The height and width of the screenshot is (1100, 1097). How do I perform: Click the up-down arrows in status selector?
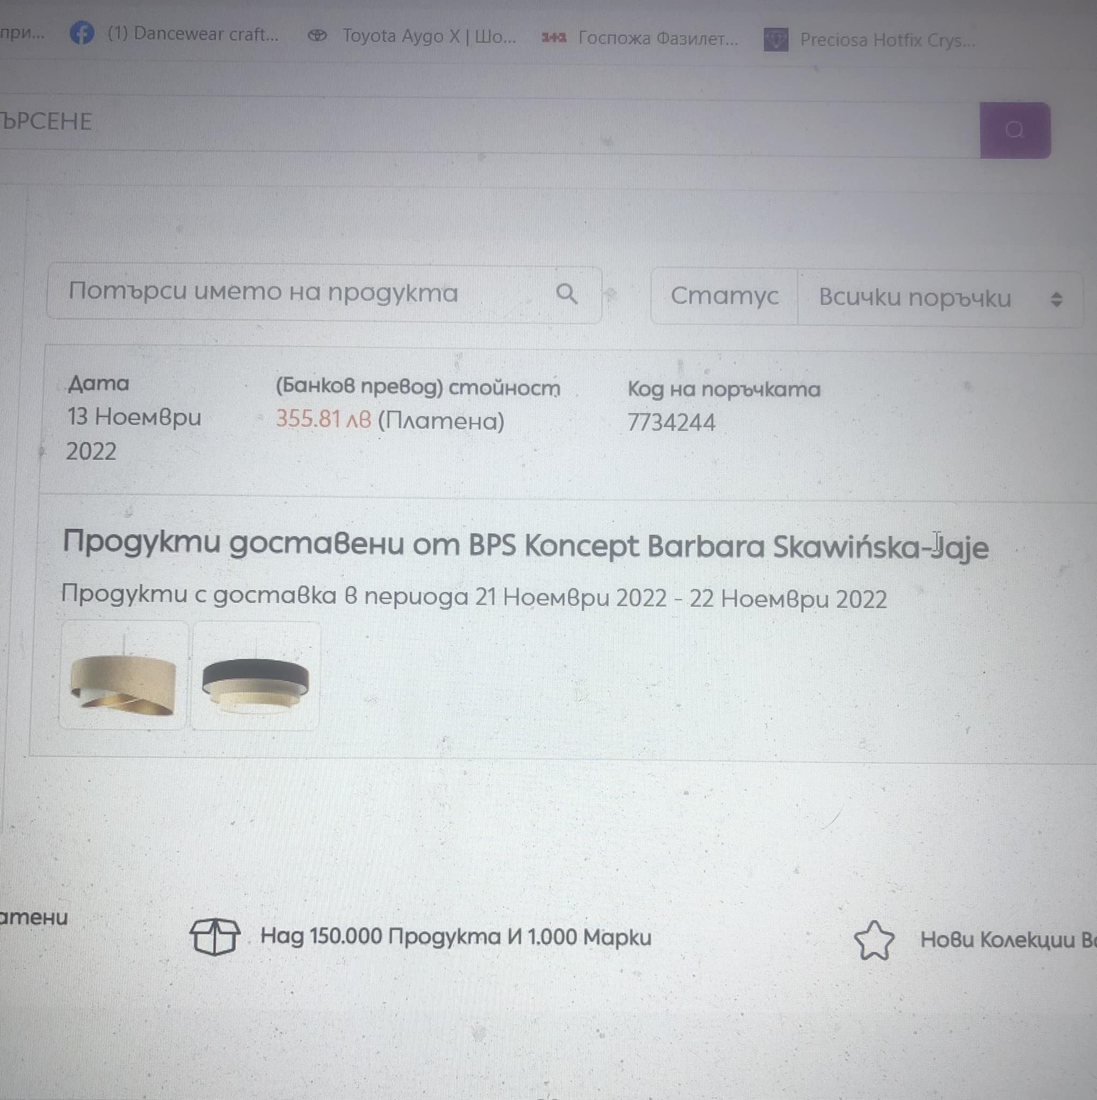coord(1056,300)
